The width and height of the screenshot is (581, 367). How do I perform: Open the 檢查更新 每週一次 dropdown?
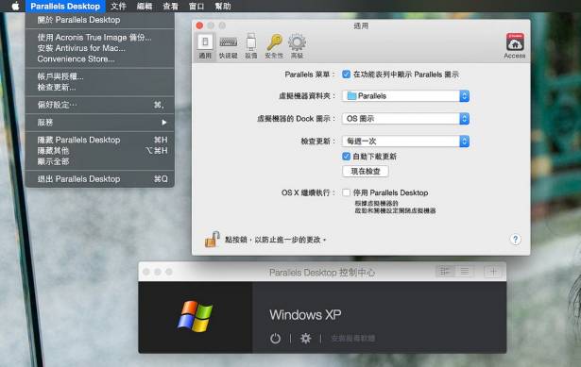click(405, 141)
